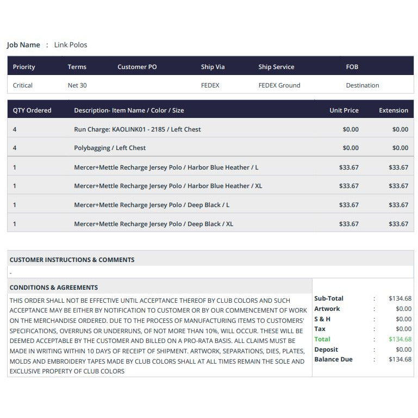This screenshot has width=418, height=418.
Task: Click the Balance Due label
Action: point(333,359)
